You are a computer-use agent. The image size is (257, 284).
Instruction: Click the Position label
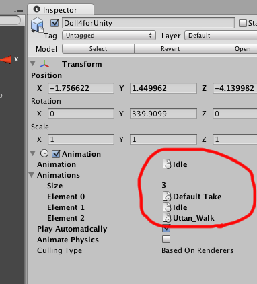(46, 75)
